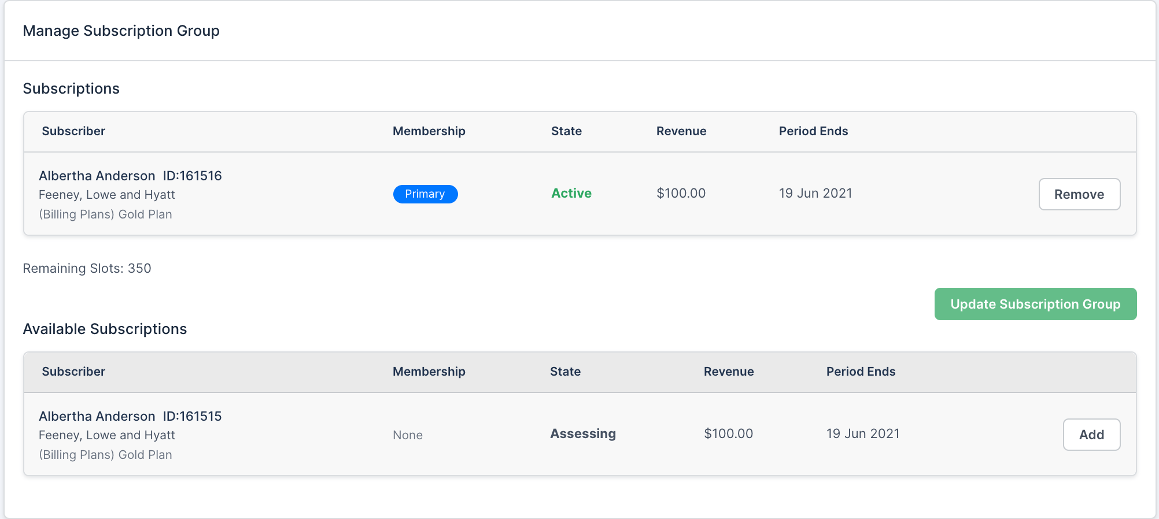Click the Manage Subscription Group title

coord(121,31)
